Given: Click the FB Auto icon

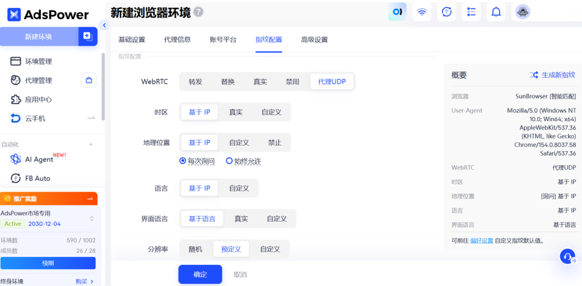Looking at the screenshot, I should (15, 178).
